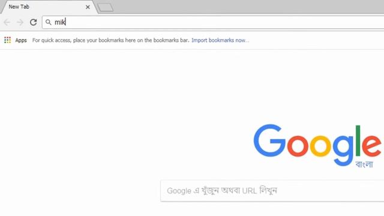
Task: Focus the Google page search box
Action: tap(272, 191)
